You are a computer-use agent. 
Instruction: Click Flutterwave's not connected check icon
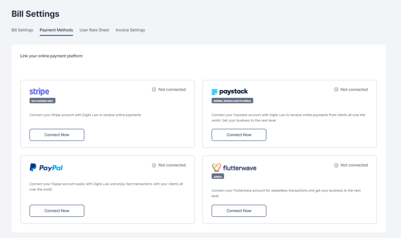336,165
